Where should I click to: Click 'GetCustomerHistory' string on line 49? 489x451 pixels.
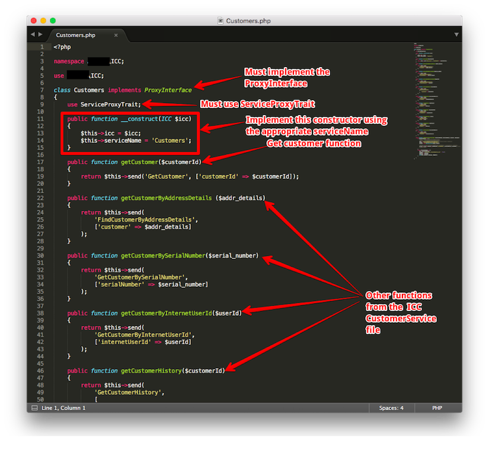[x=128, y=392]
